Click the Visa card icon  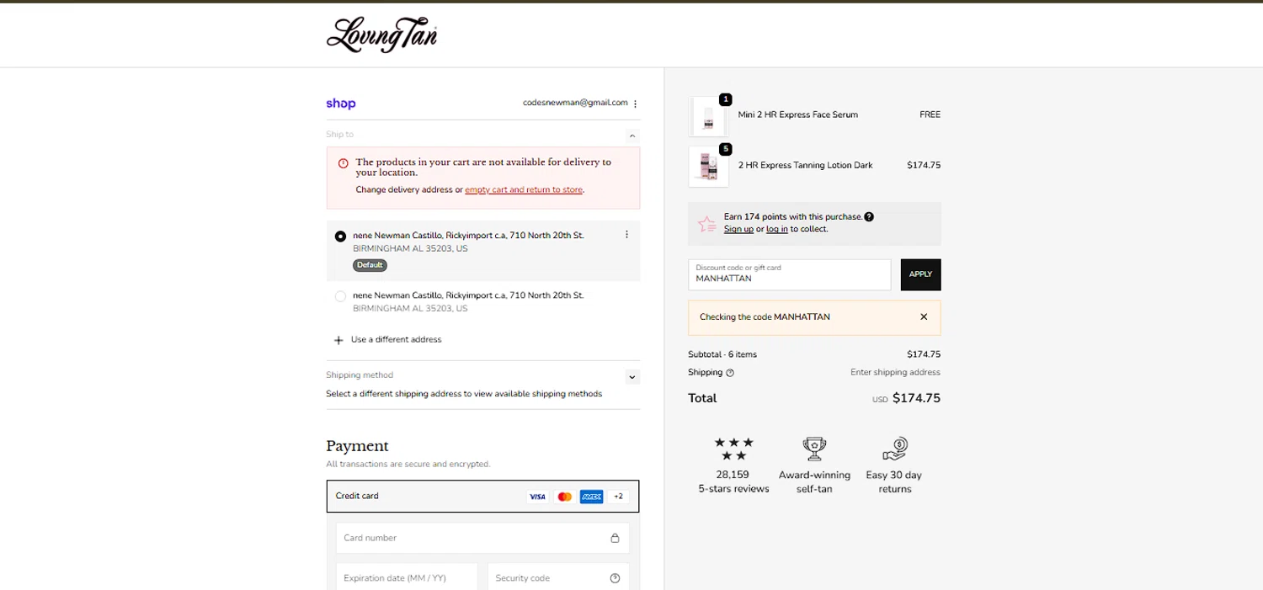click(537, 497)
